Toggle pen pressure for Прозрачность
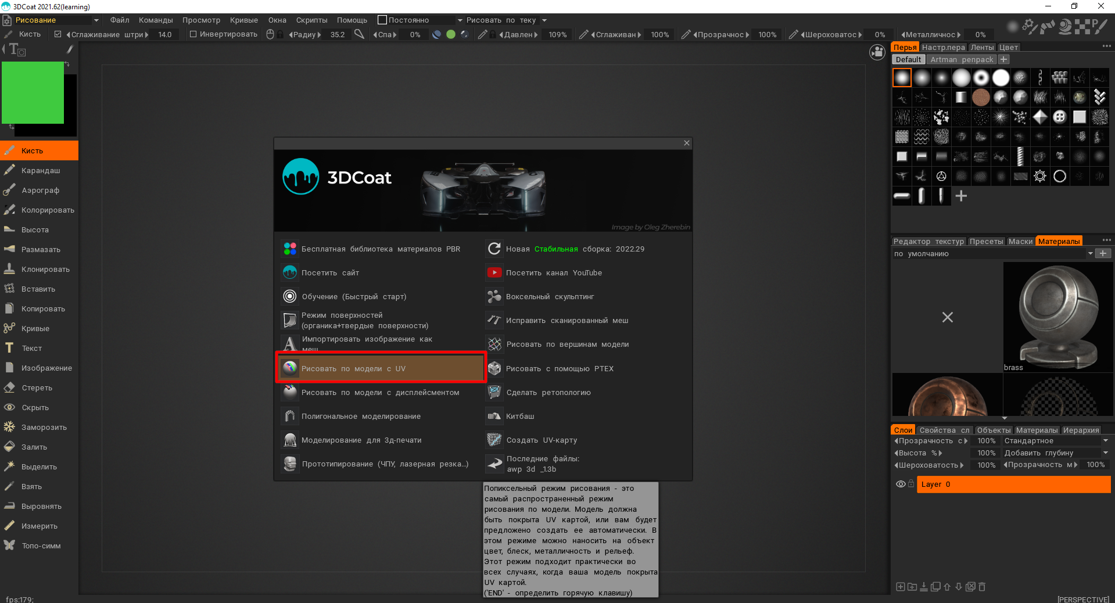Image resolution: width=1115 pixels, height=603 pixels. point(686,34)
